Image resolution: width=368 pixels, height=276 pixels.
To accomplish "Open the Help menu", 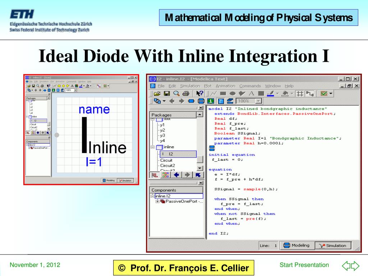I will [x=289, y=86].
